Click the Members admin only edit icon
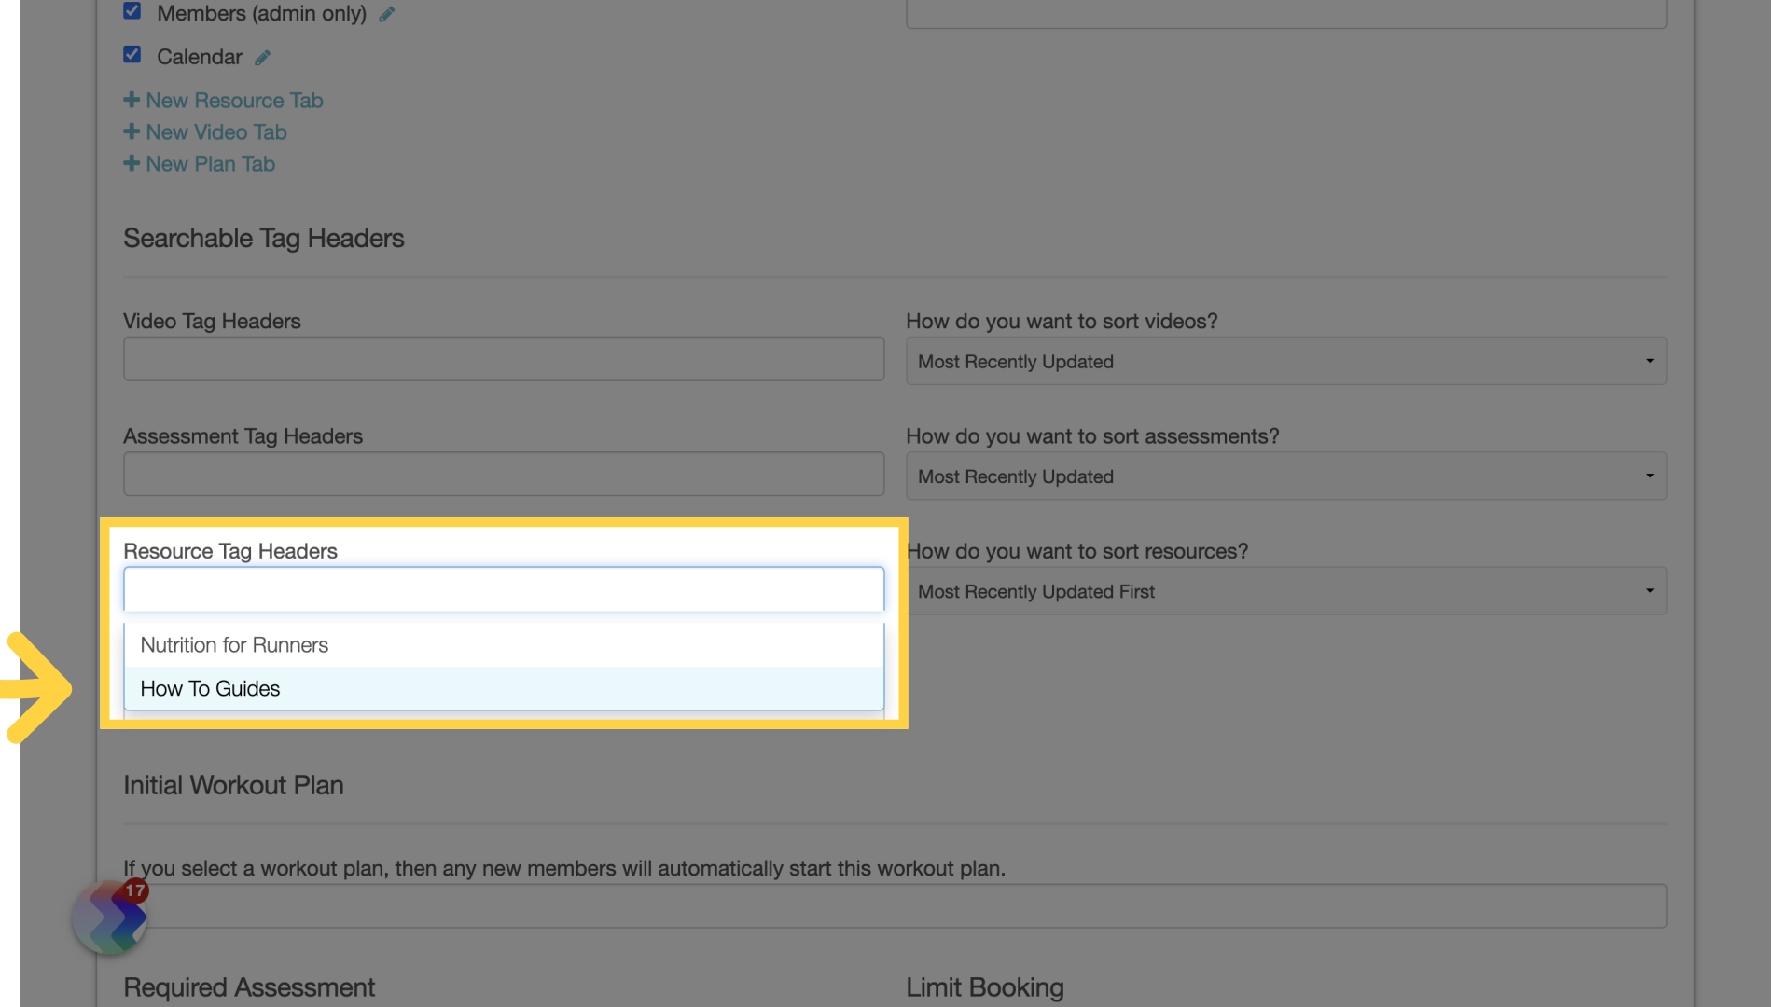 (x=387, y=14)
